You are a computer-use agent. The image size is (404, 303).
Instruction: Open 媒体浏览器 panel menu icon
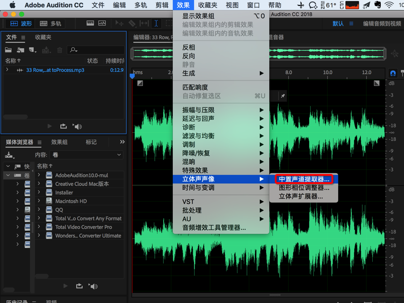click(x=39, y=142)
